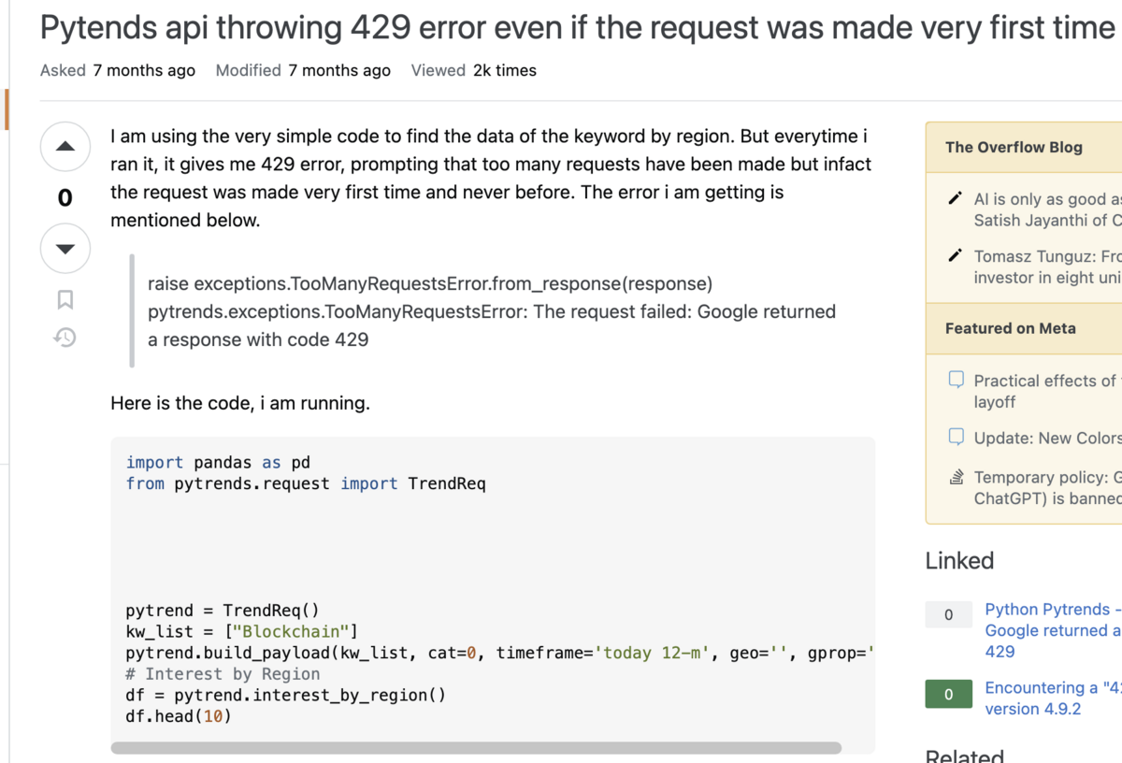The height and width of the screenshot is (763, 1122).
Task: Click the pencil icon beside Tomasz Tunguz post
Action: (955, 255)
